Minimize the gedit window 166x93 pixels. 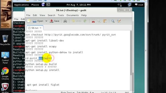tap(119, 10)
